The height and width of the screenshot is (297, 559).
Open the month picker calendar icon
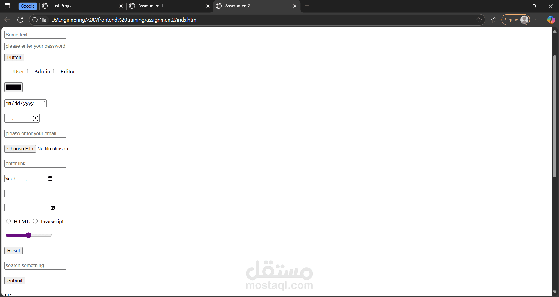pyautogui.click(x=53, y=208)
